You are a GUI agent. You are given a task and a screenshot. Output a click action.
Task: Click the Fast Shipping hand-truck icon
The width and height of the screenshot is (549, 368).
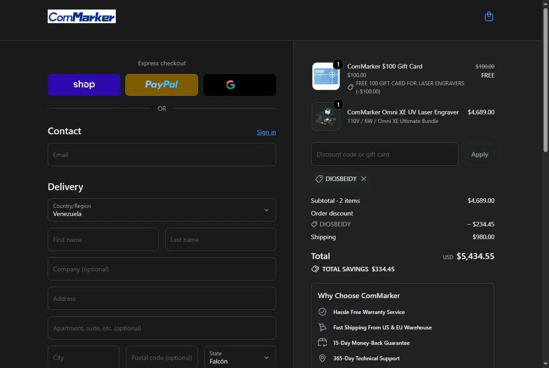[322, 328]
